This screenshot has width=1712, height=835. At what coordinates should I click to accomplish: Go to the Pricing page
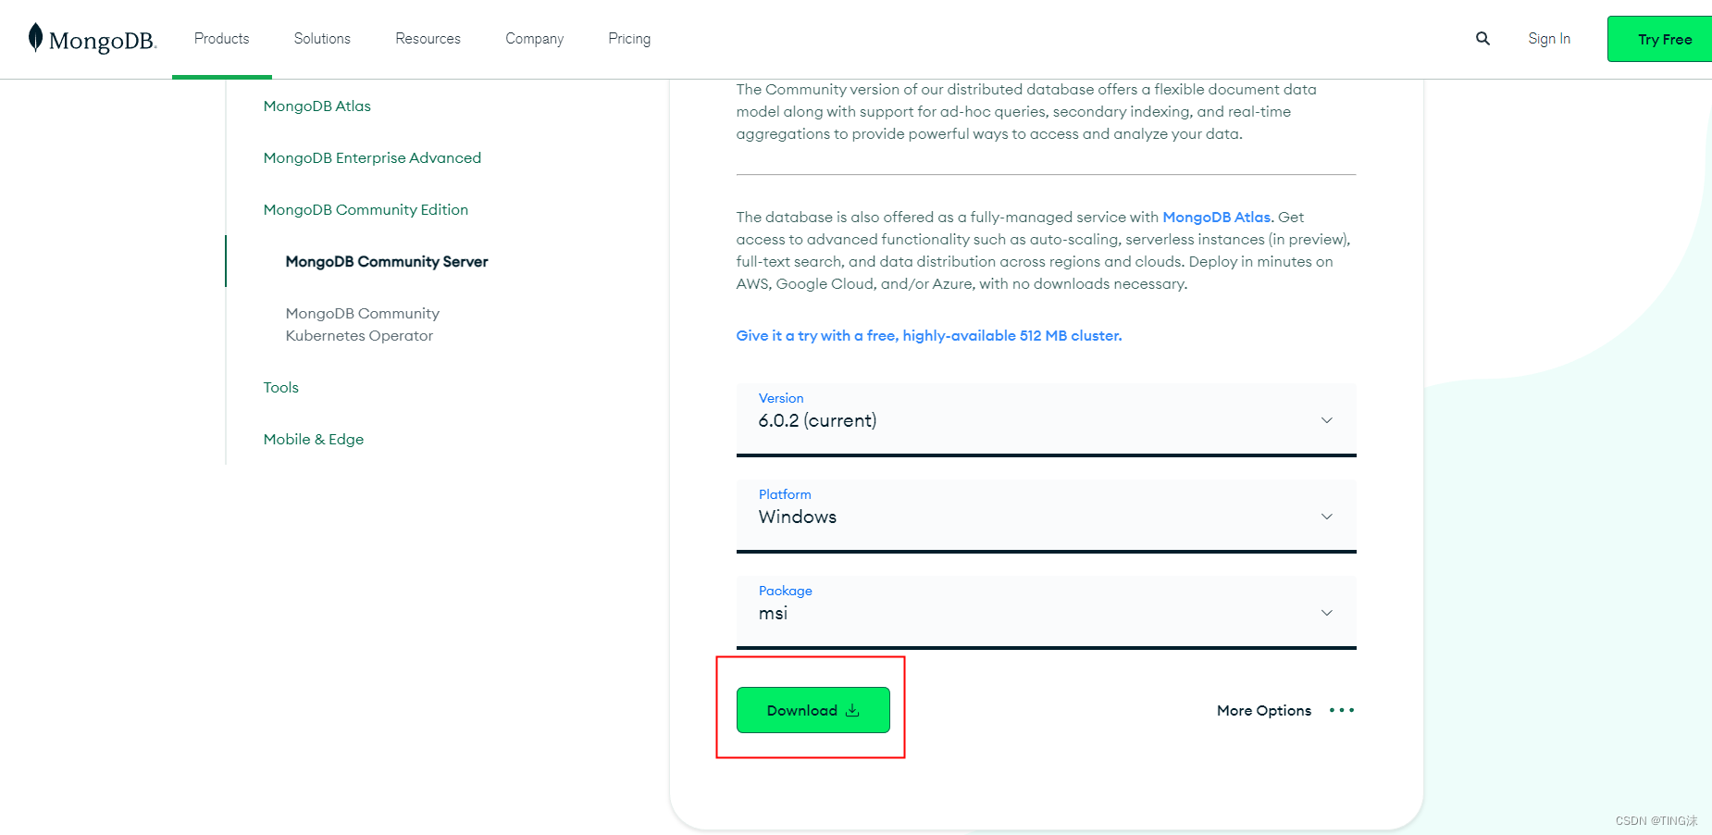(629, 39)
